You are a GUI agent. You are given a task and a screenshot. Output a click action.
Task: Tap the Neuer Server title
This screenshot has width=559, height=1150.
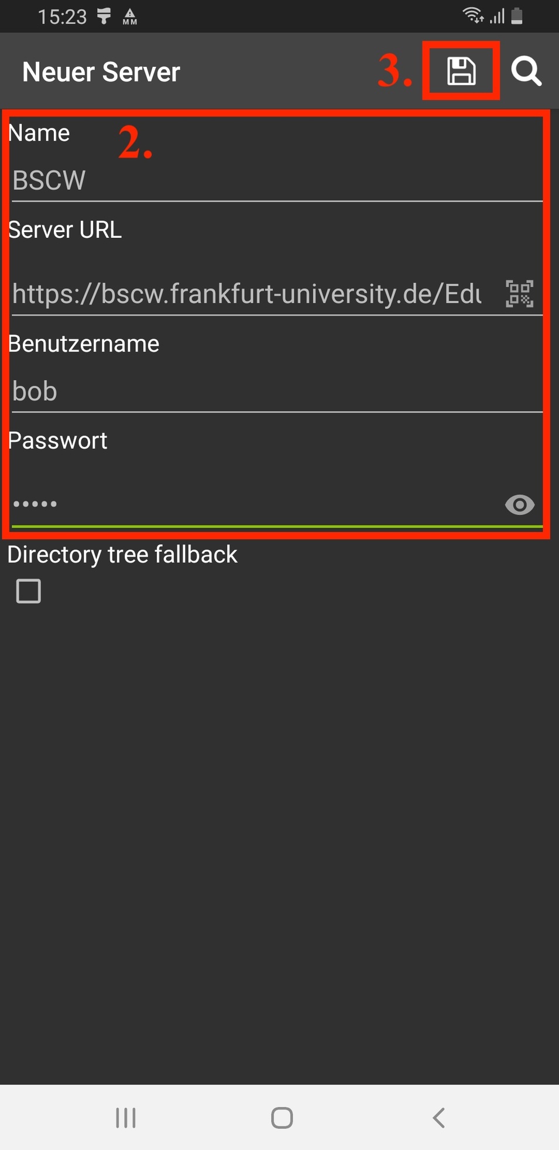[x=101, y=72]
